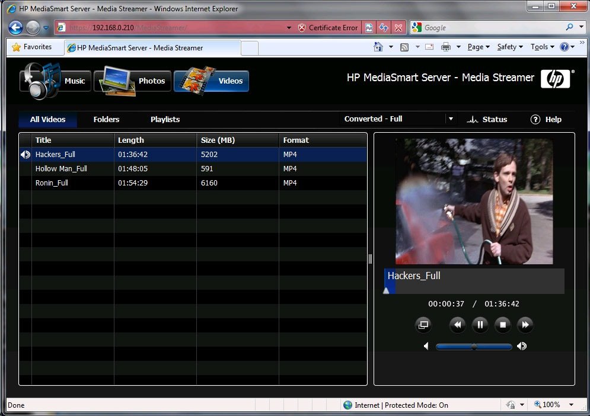Switch to the Music section
The image size is (590, 416).
(55, 81)
